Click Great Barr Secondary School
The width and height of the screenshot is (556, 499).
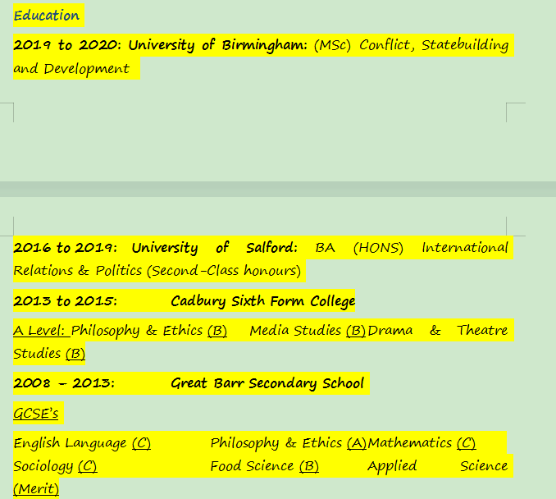[x=267, y=383]
